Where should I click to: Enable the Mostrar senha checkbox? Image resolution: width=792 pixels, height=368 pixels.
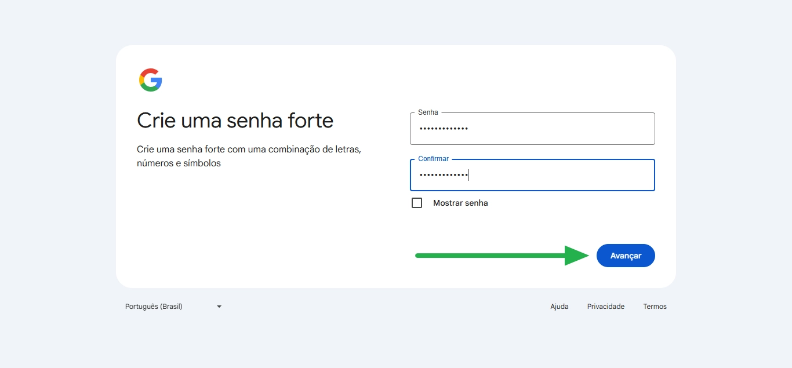point(417,203)
